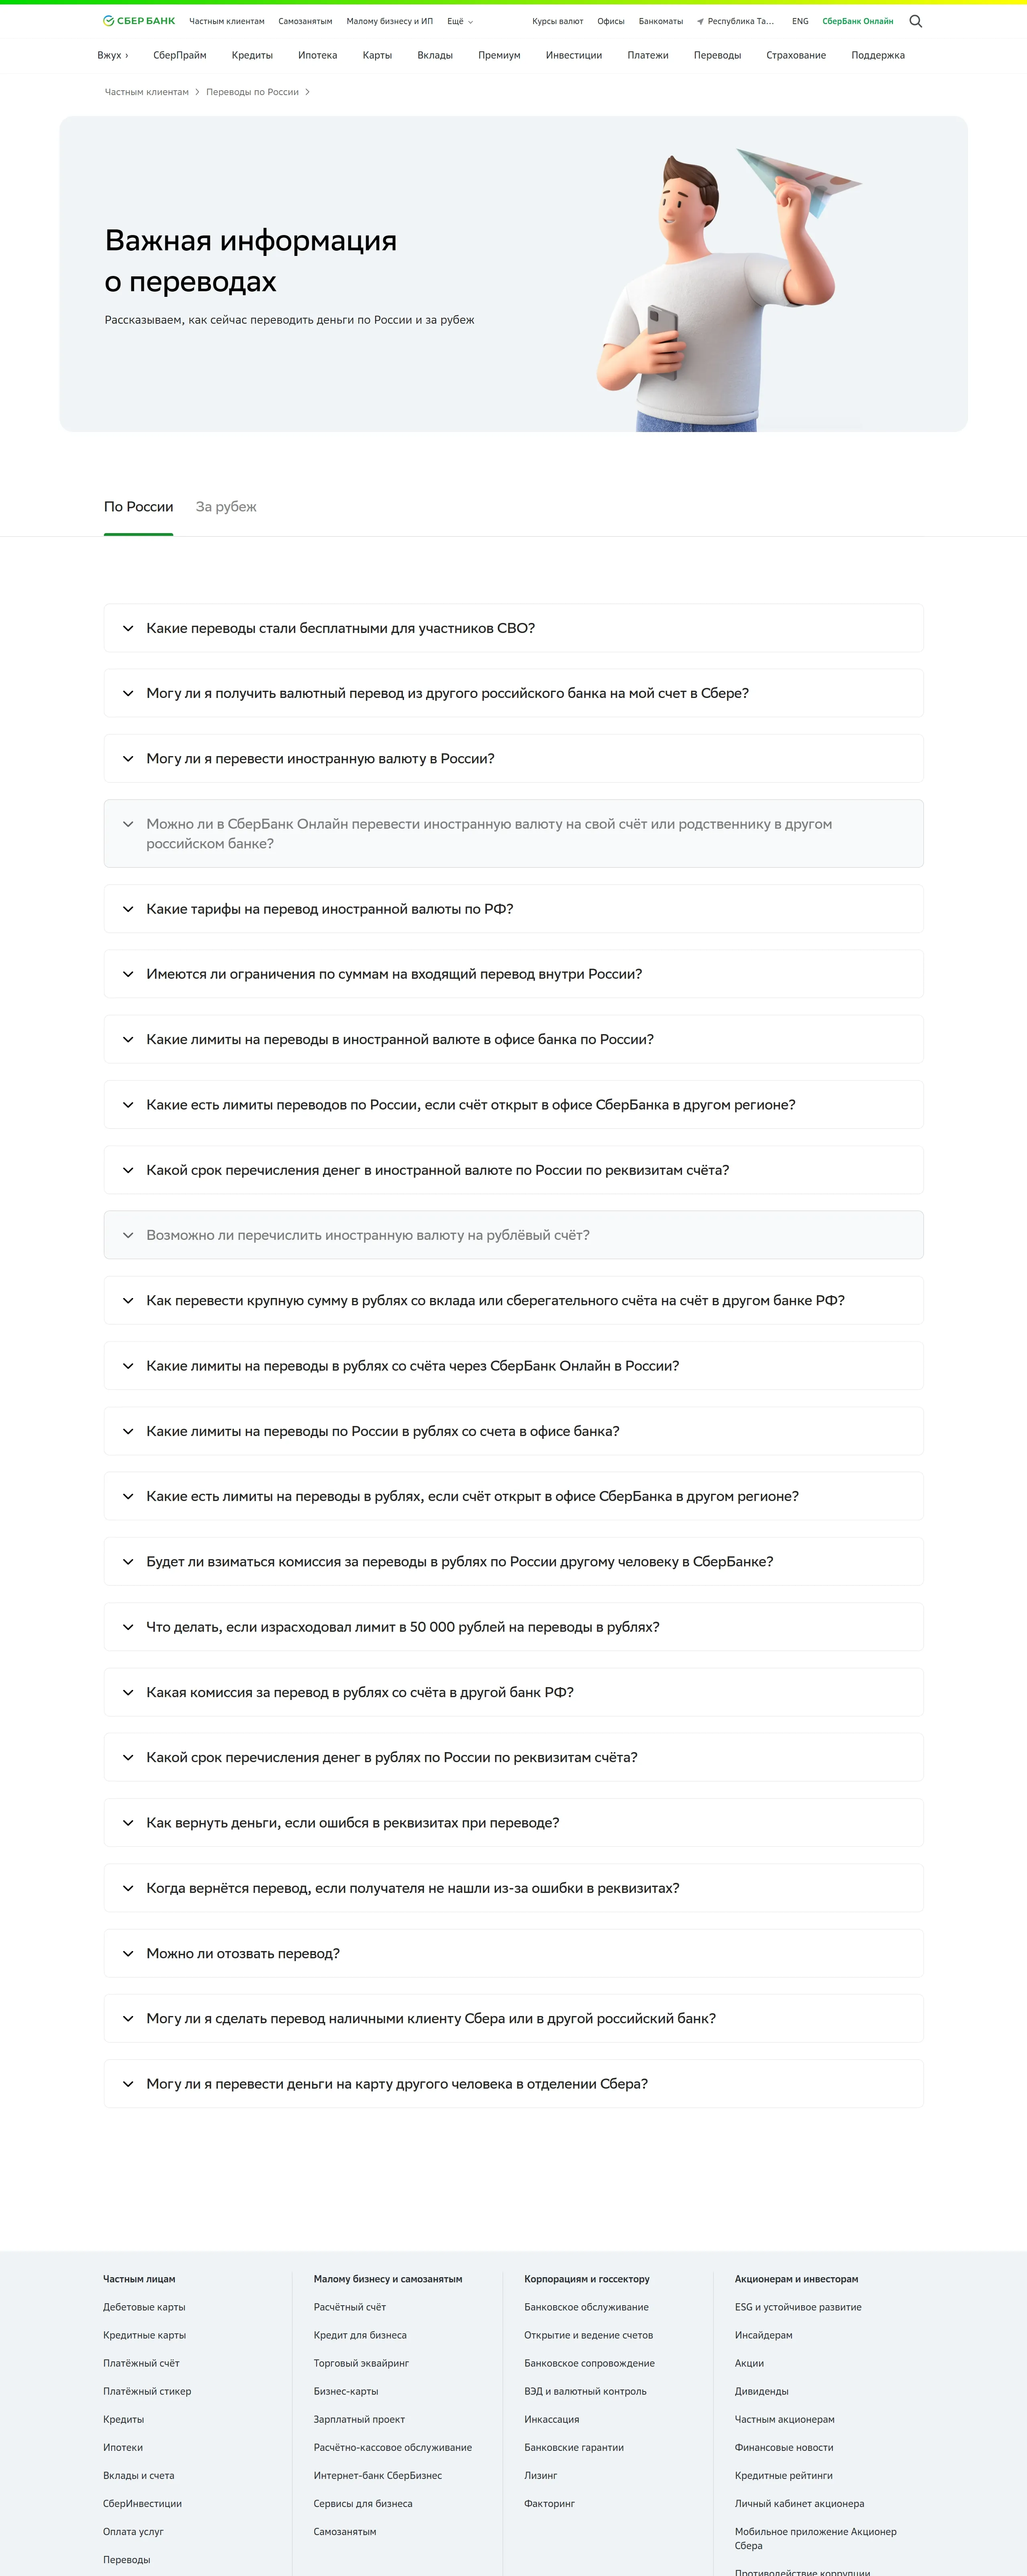Screen dimensions: 1027x2576
Task: Switch to the 'За рубеж' tab
Action: coord(226,507)
